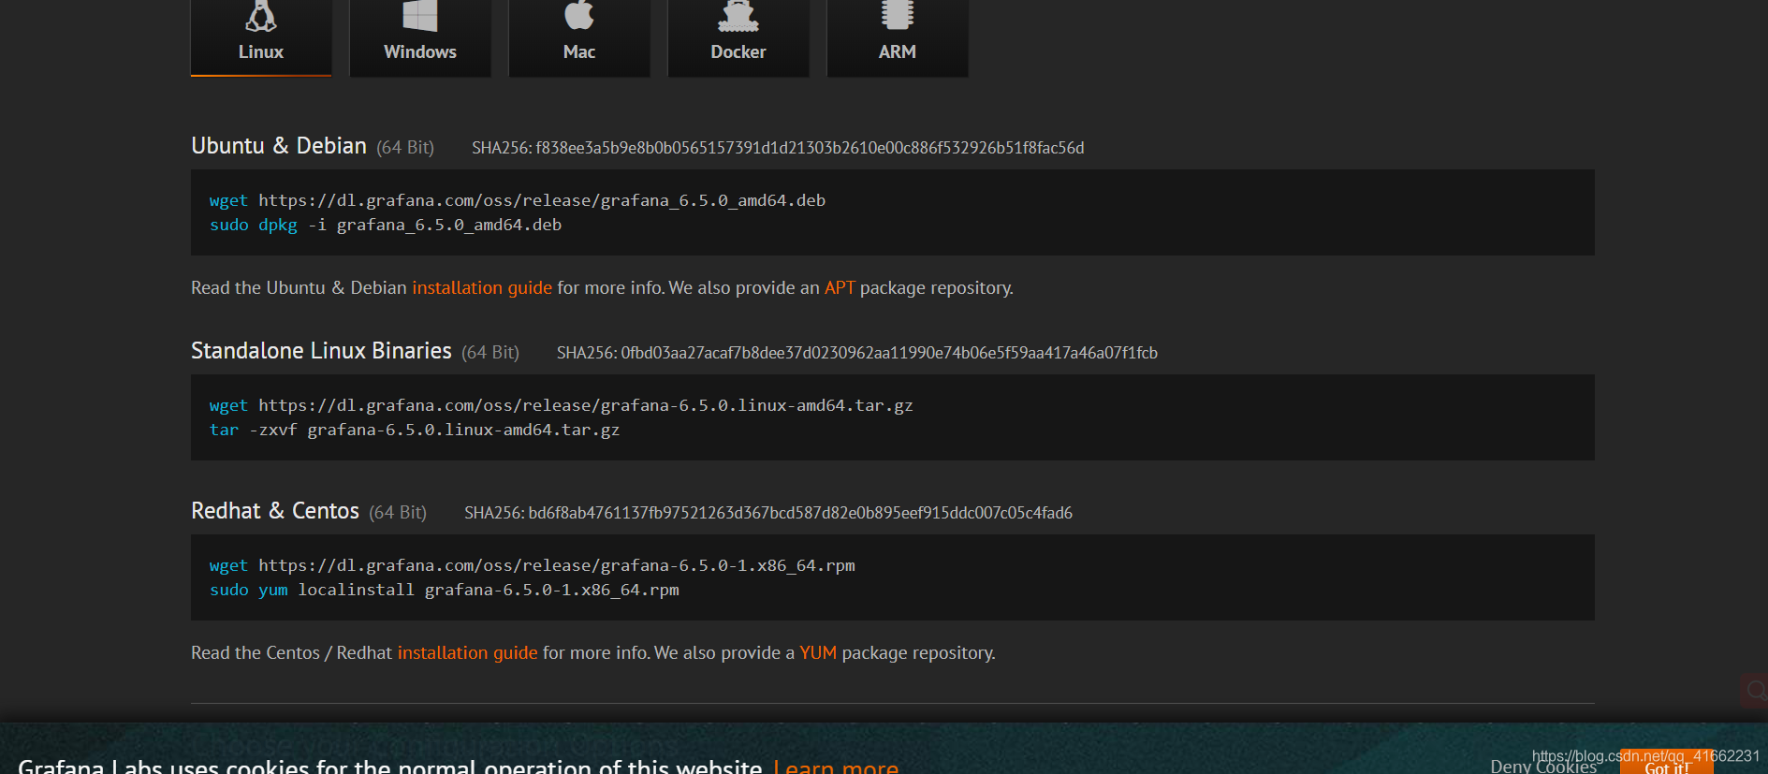Click the Standalone Linux Binaries heading
1768x774 pixels.
click(x=321, y=351)
